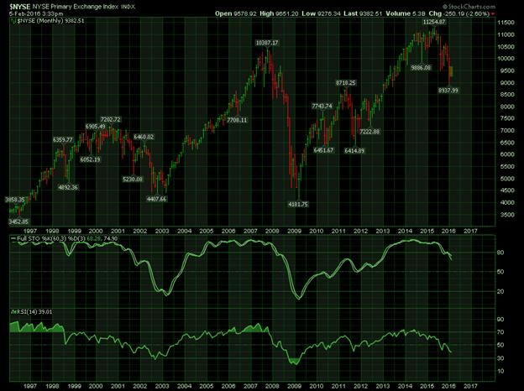Click the 2016 label on bottom time axis

(448, 386)
